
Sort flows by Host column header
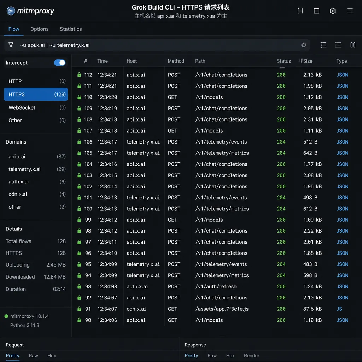click(132, 61)
